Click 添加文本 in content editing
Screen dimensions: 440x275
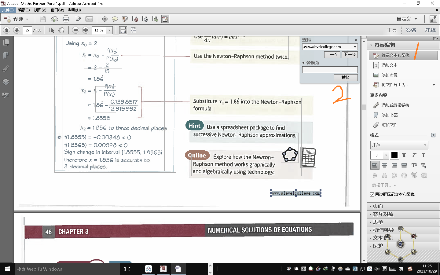pos(389,65)
